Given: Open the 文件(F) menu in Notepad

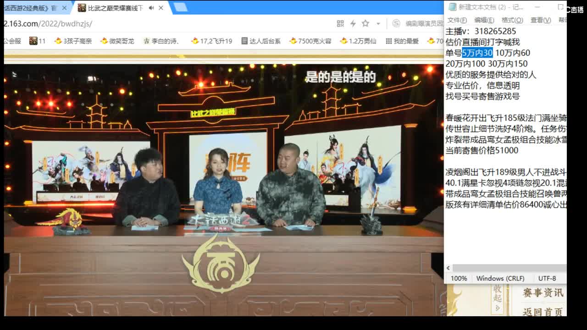Looking at the screenshot, I should (456, 20).
